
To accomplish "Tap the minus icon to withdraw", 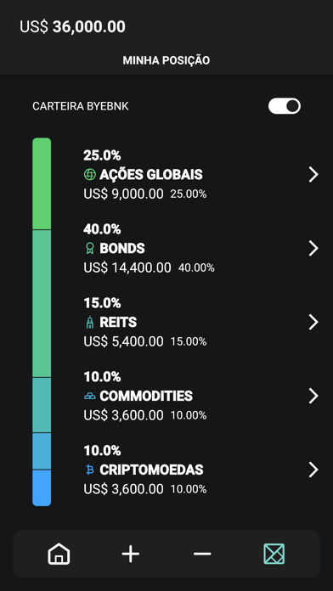I will [x=202, y=554].
